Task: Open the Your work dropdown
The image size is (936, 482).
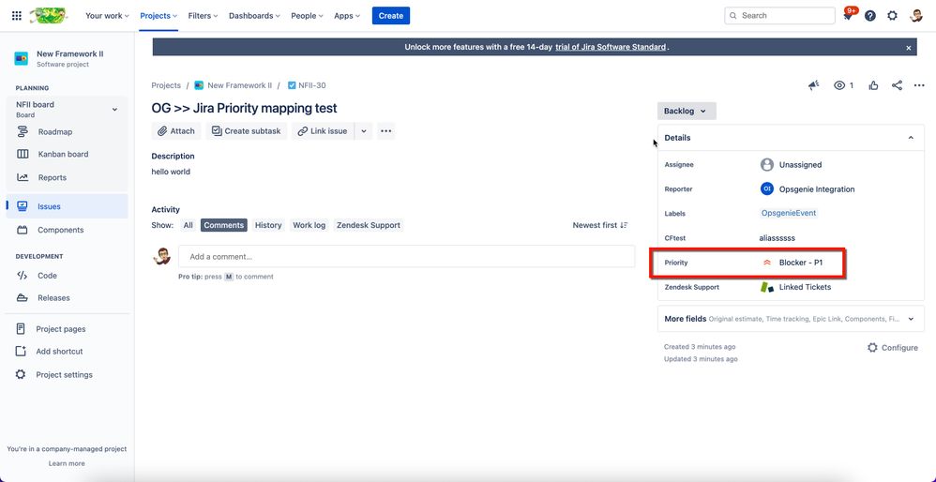Action: click(x=107, y=16)
